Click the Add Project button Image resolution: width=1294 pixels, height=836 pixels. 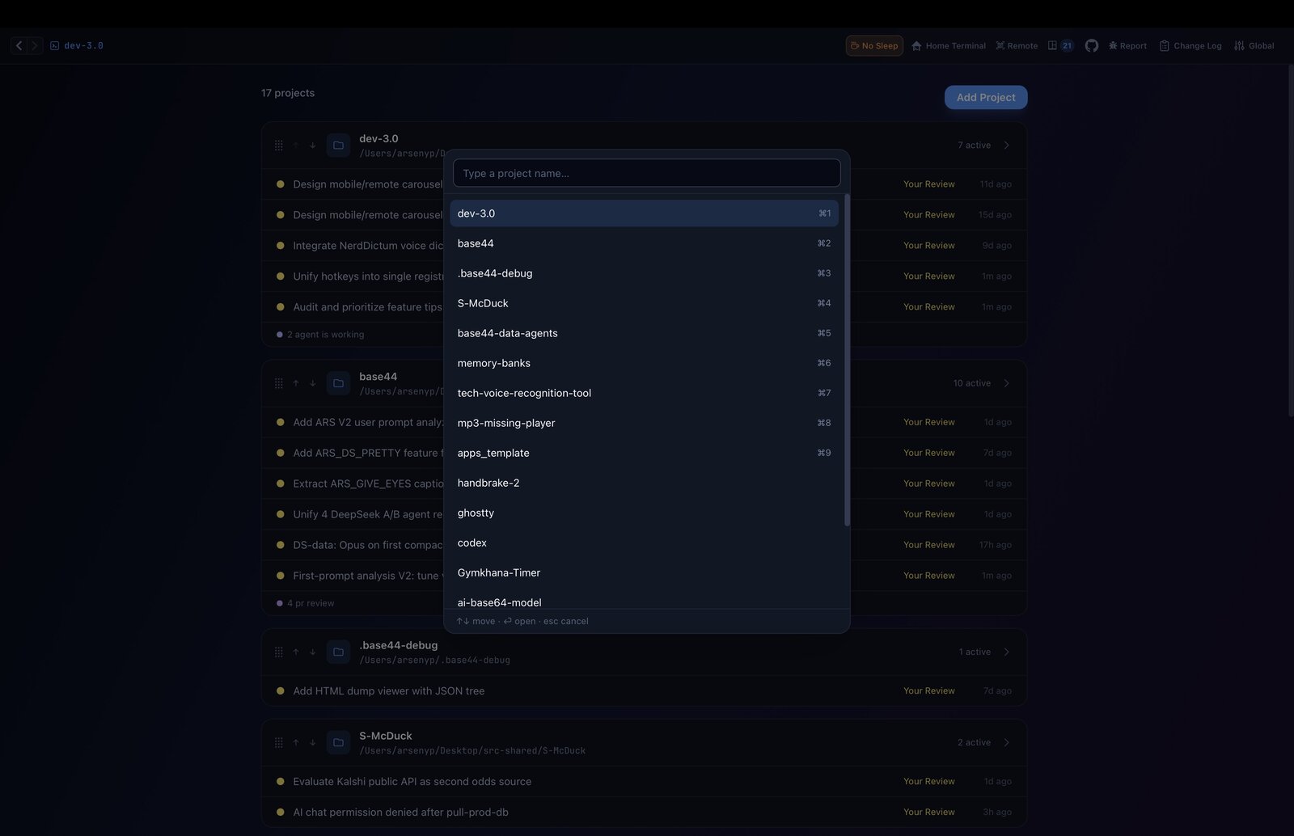coord(986,97)
